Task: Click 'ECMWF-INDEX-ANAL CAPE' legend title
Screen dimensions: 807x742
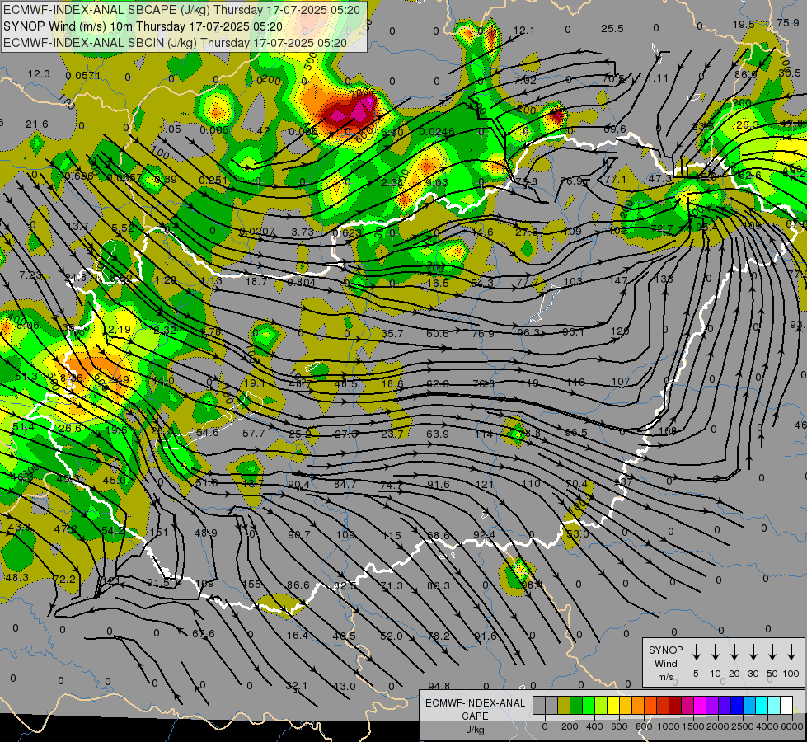Action: point(475,709)
